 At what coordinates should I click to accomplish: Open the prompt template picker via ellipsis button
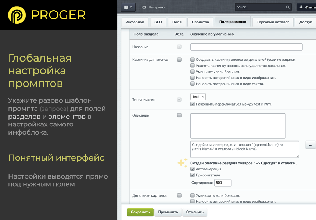coord(310,145)
